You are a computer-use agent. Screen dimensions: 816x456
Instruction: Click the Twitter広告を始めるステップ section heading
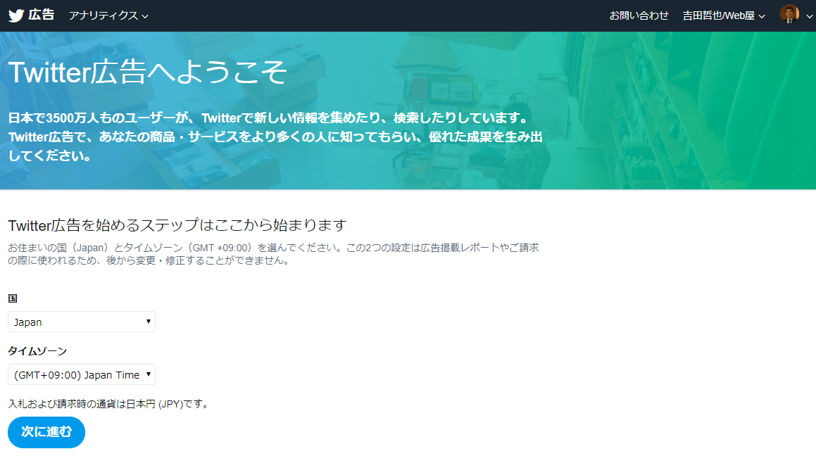coord(177,225)
